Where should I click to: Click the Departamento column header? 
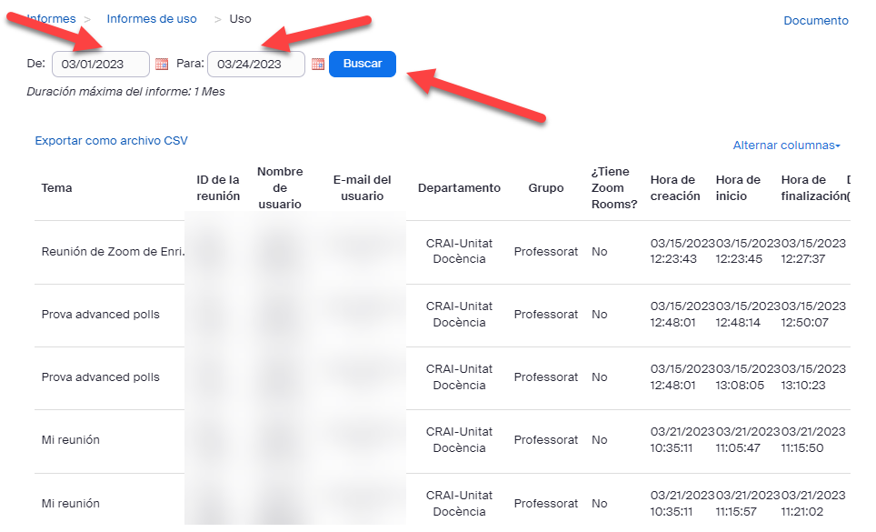click(x=459, y=188)
